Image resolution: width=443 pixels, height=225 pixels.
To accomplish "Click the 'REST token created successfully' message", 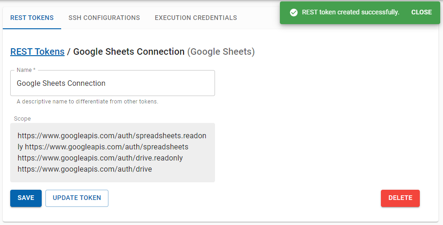I will pos(350,13).
